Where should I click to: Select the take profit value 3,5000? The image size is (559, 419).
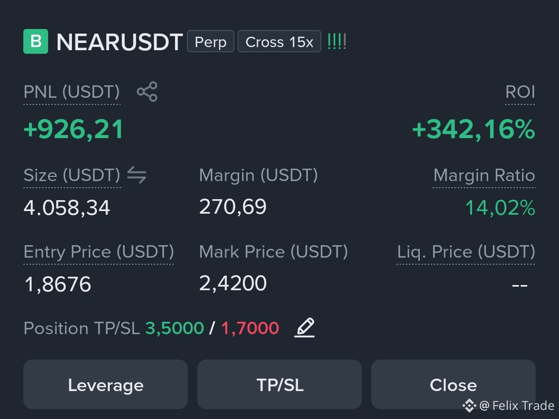click(x=175, y=328)
